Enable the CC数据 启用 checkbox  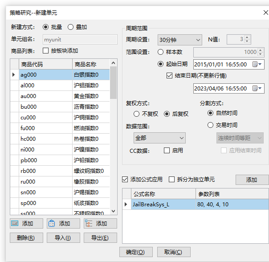click(x=167, y=151)
